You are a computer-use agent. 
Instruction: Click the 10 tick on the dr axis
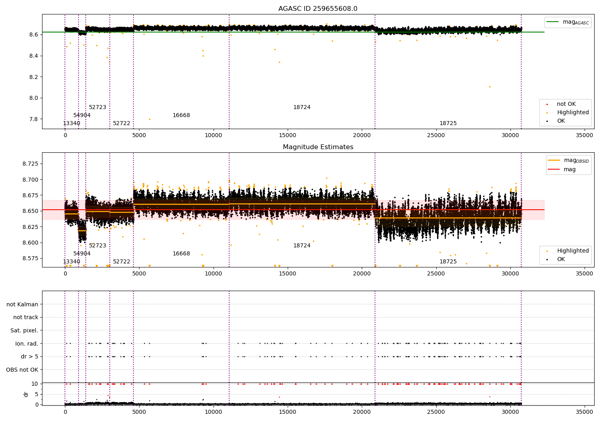(35, 384)
